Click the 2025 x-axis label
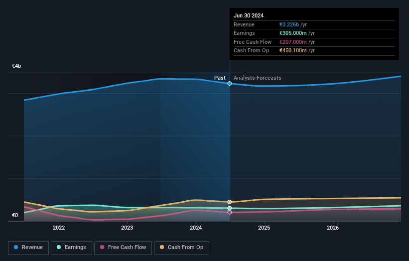 pos(264,228)
